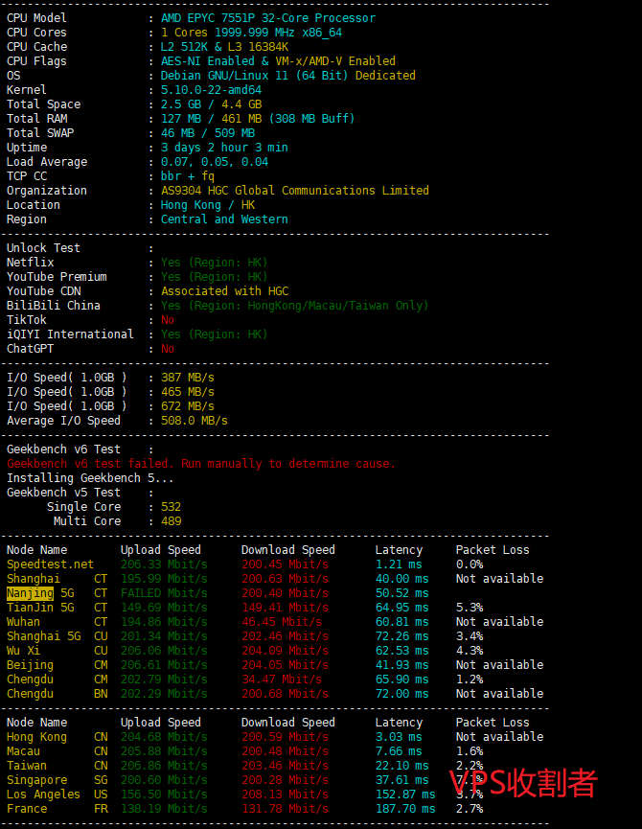642x829 pixels.
Task: Click the Los Angeles node row name
Action: pyautogui.click(x=43, y=794)
